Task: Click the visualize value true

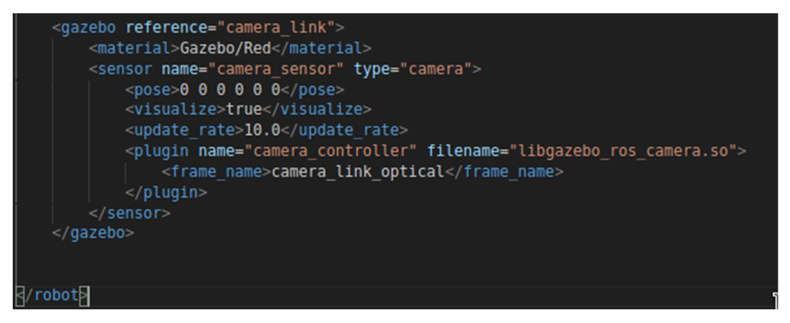Action: (x=244, y=110)
